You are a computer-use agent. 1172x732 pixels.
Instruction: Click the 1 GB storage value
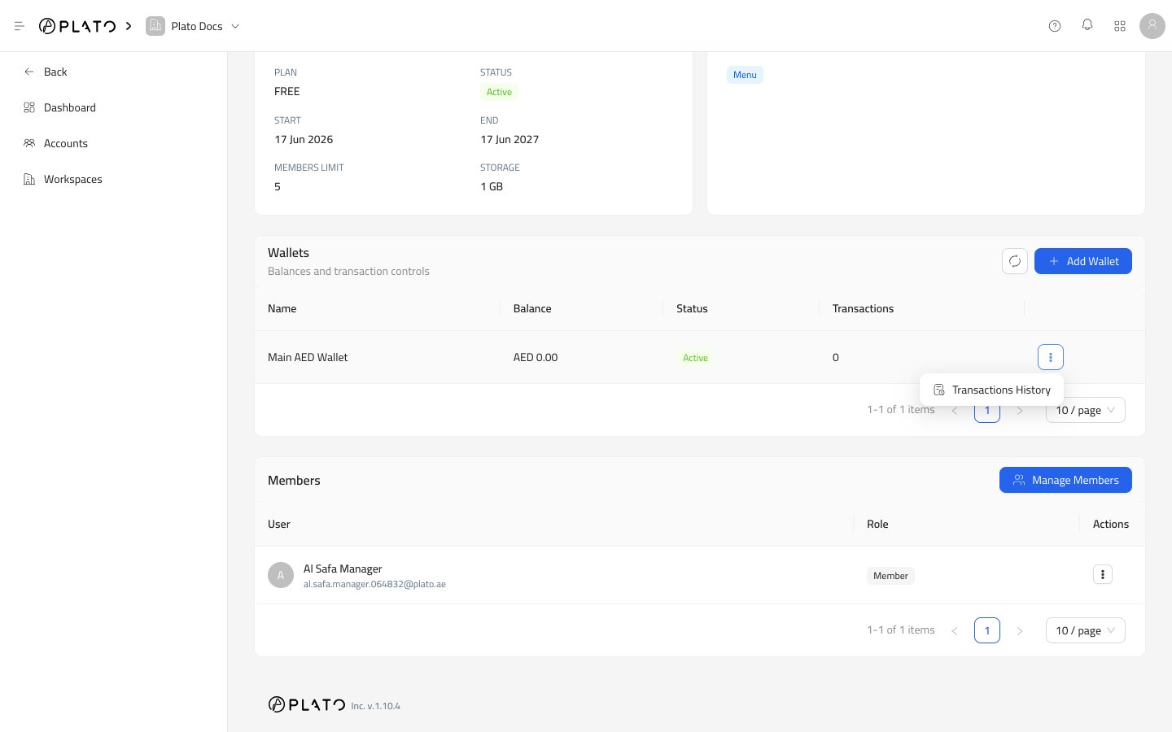[492, 186]
